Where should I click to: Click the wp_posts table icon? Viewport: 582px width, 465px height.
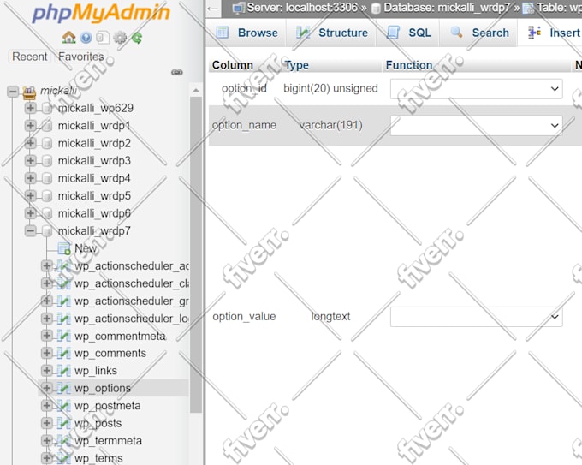(64, 423)
